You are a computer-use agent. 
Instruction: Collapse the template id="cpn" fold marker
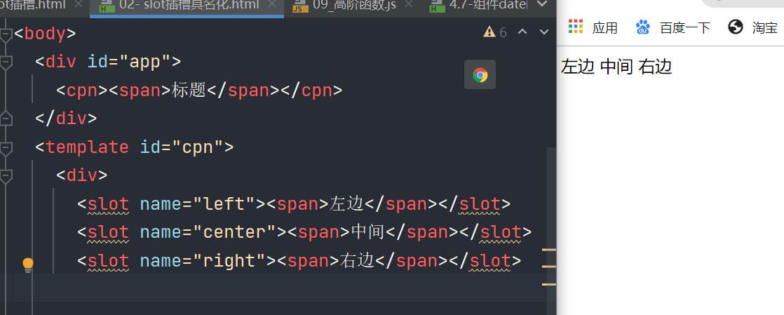(x=6, y=148)
